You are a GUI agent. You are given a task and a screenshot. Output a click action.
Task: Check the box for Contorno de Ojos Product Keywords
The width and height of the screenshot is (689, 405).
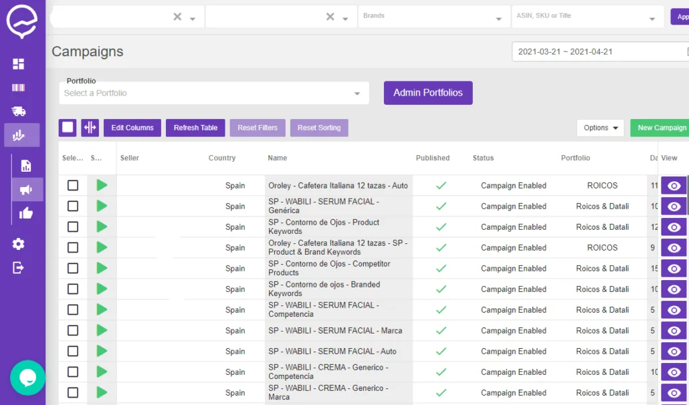73,227
